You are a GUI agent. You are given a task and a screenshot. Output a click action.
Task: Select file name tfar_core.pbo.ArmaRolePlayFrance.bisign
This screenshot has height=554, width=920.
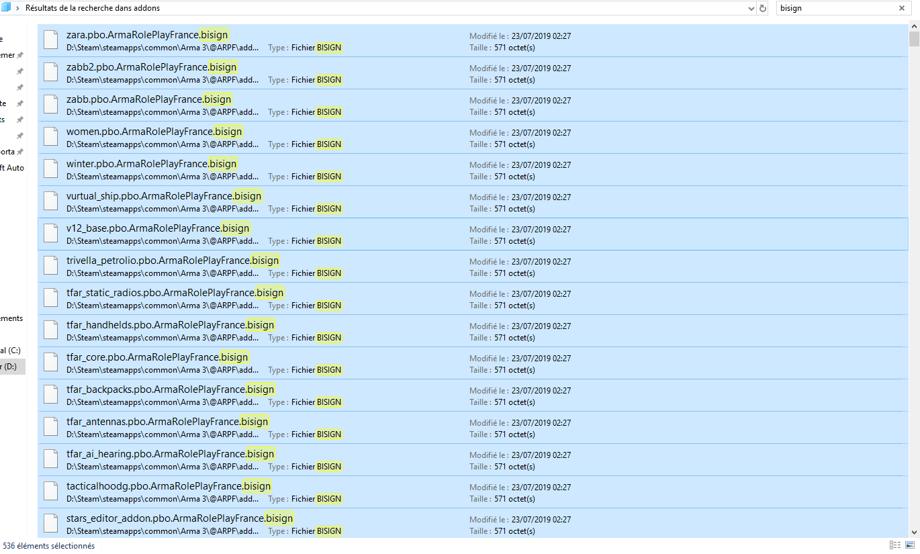(x=158, y=357)
